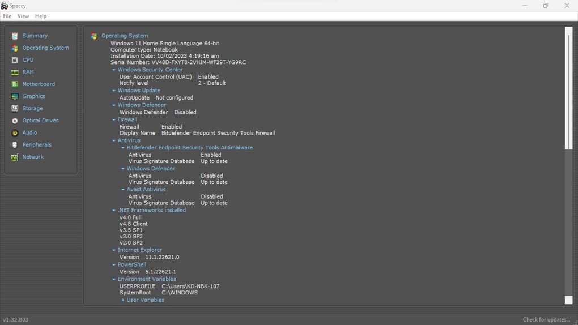Select the Computer type: Notebook line
Screen dimensions: 578x325
144,50
